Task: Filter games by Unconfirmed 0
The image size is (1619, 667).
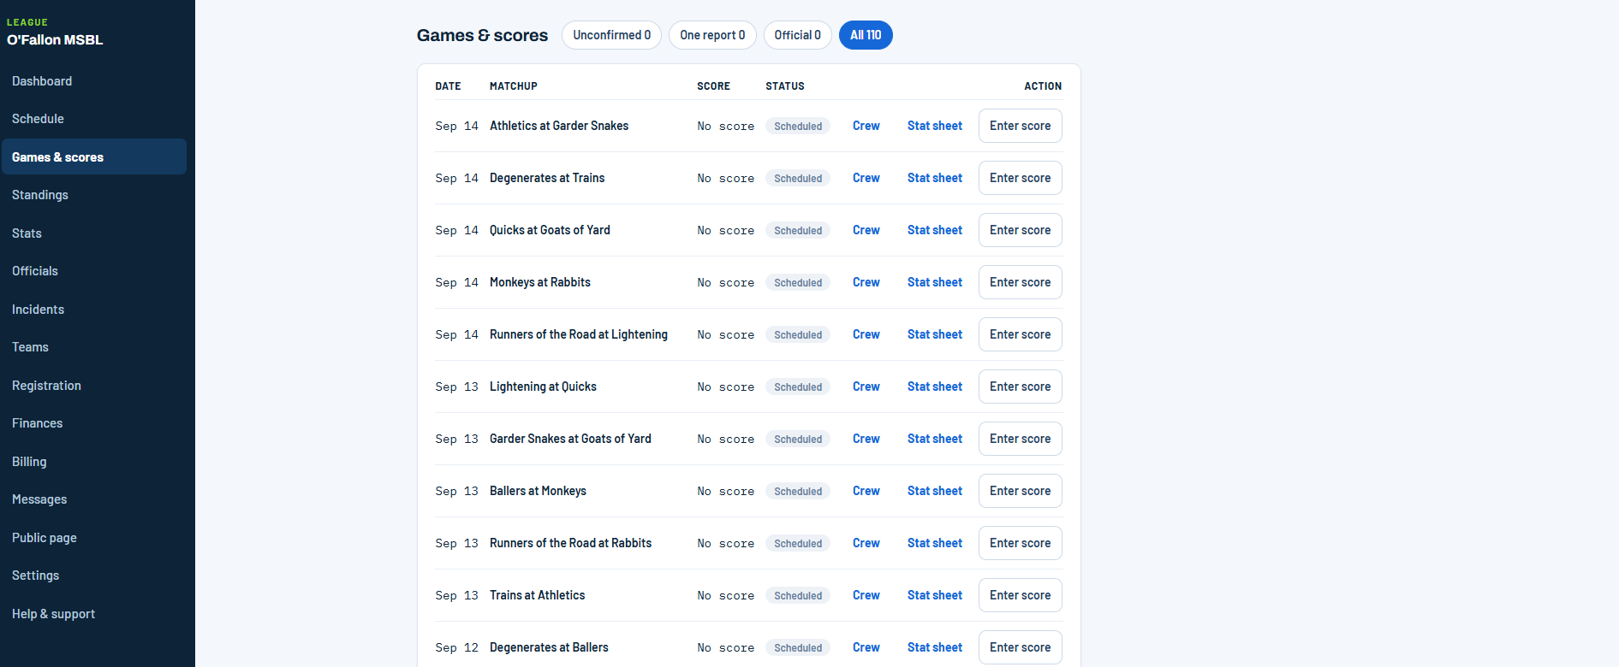Action: [x=611, y=35]
